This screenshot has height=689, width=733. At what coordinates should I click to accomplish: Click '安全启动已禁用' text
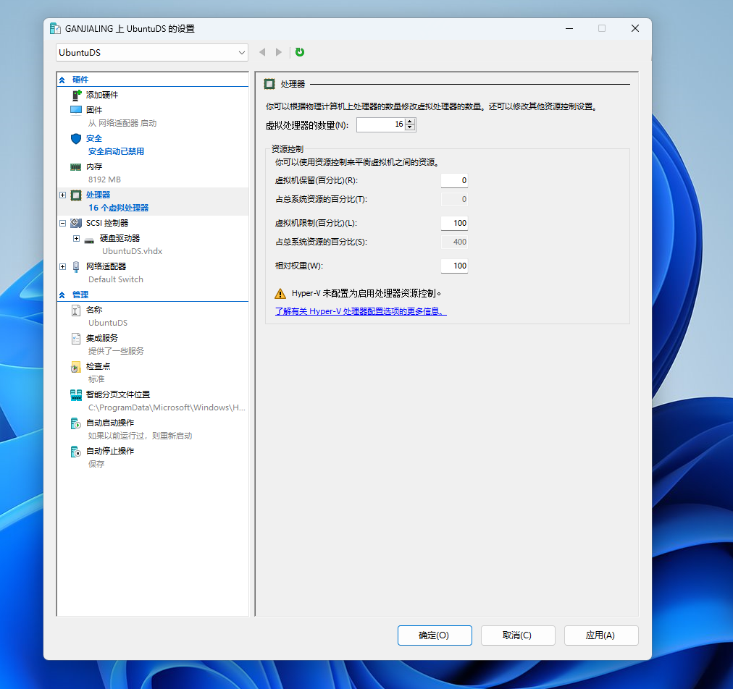pos(116,151)
